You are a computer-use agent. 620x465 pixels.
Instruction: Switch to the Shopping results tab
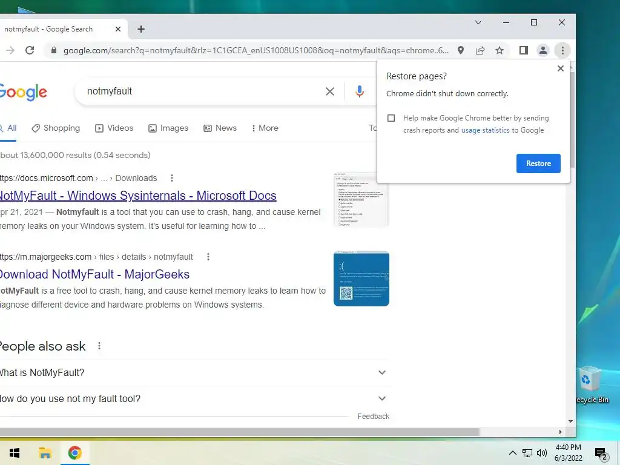56,128
